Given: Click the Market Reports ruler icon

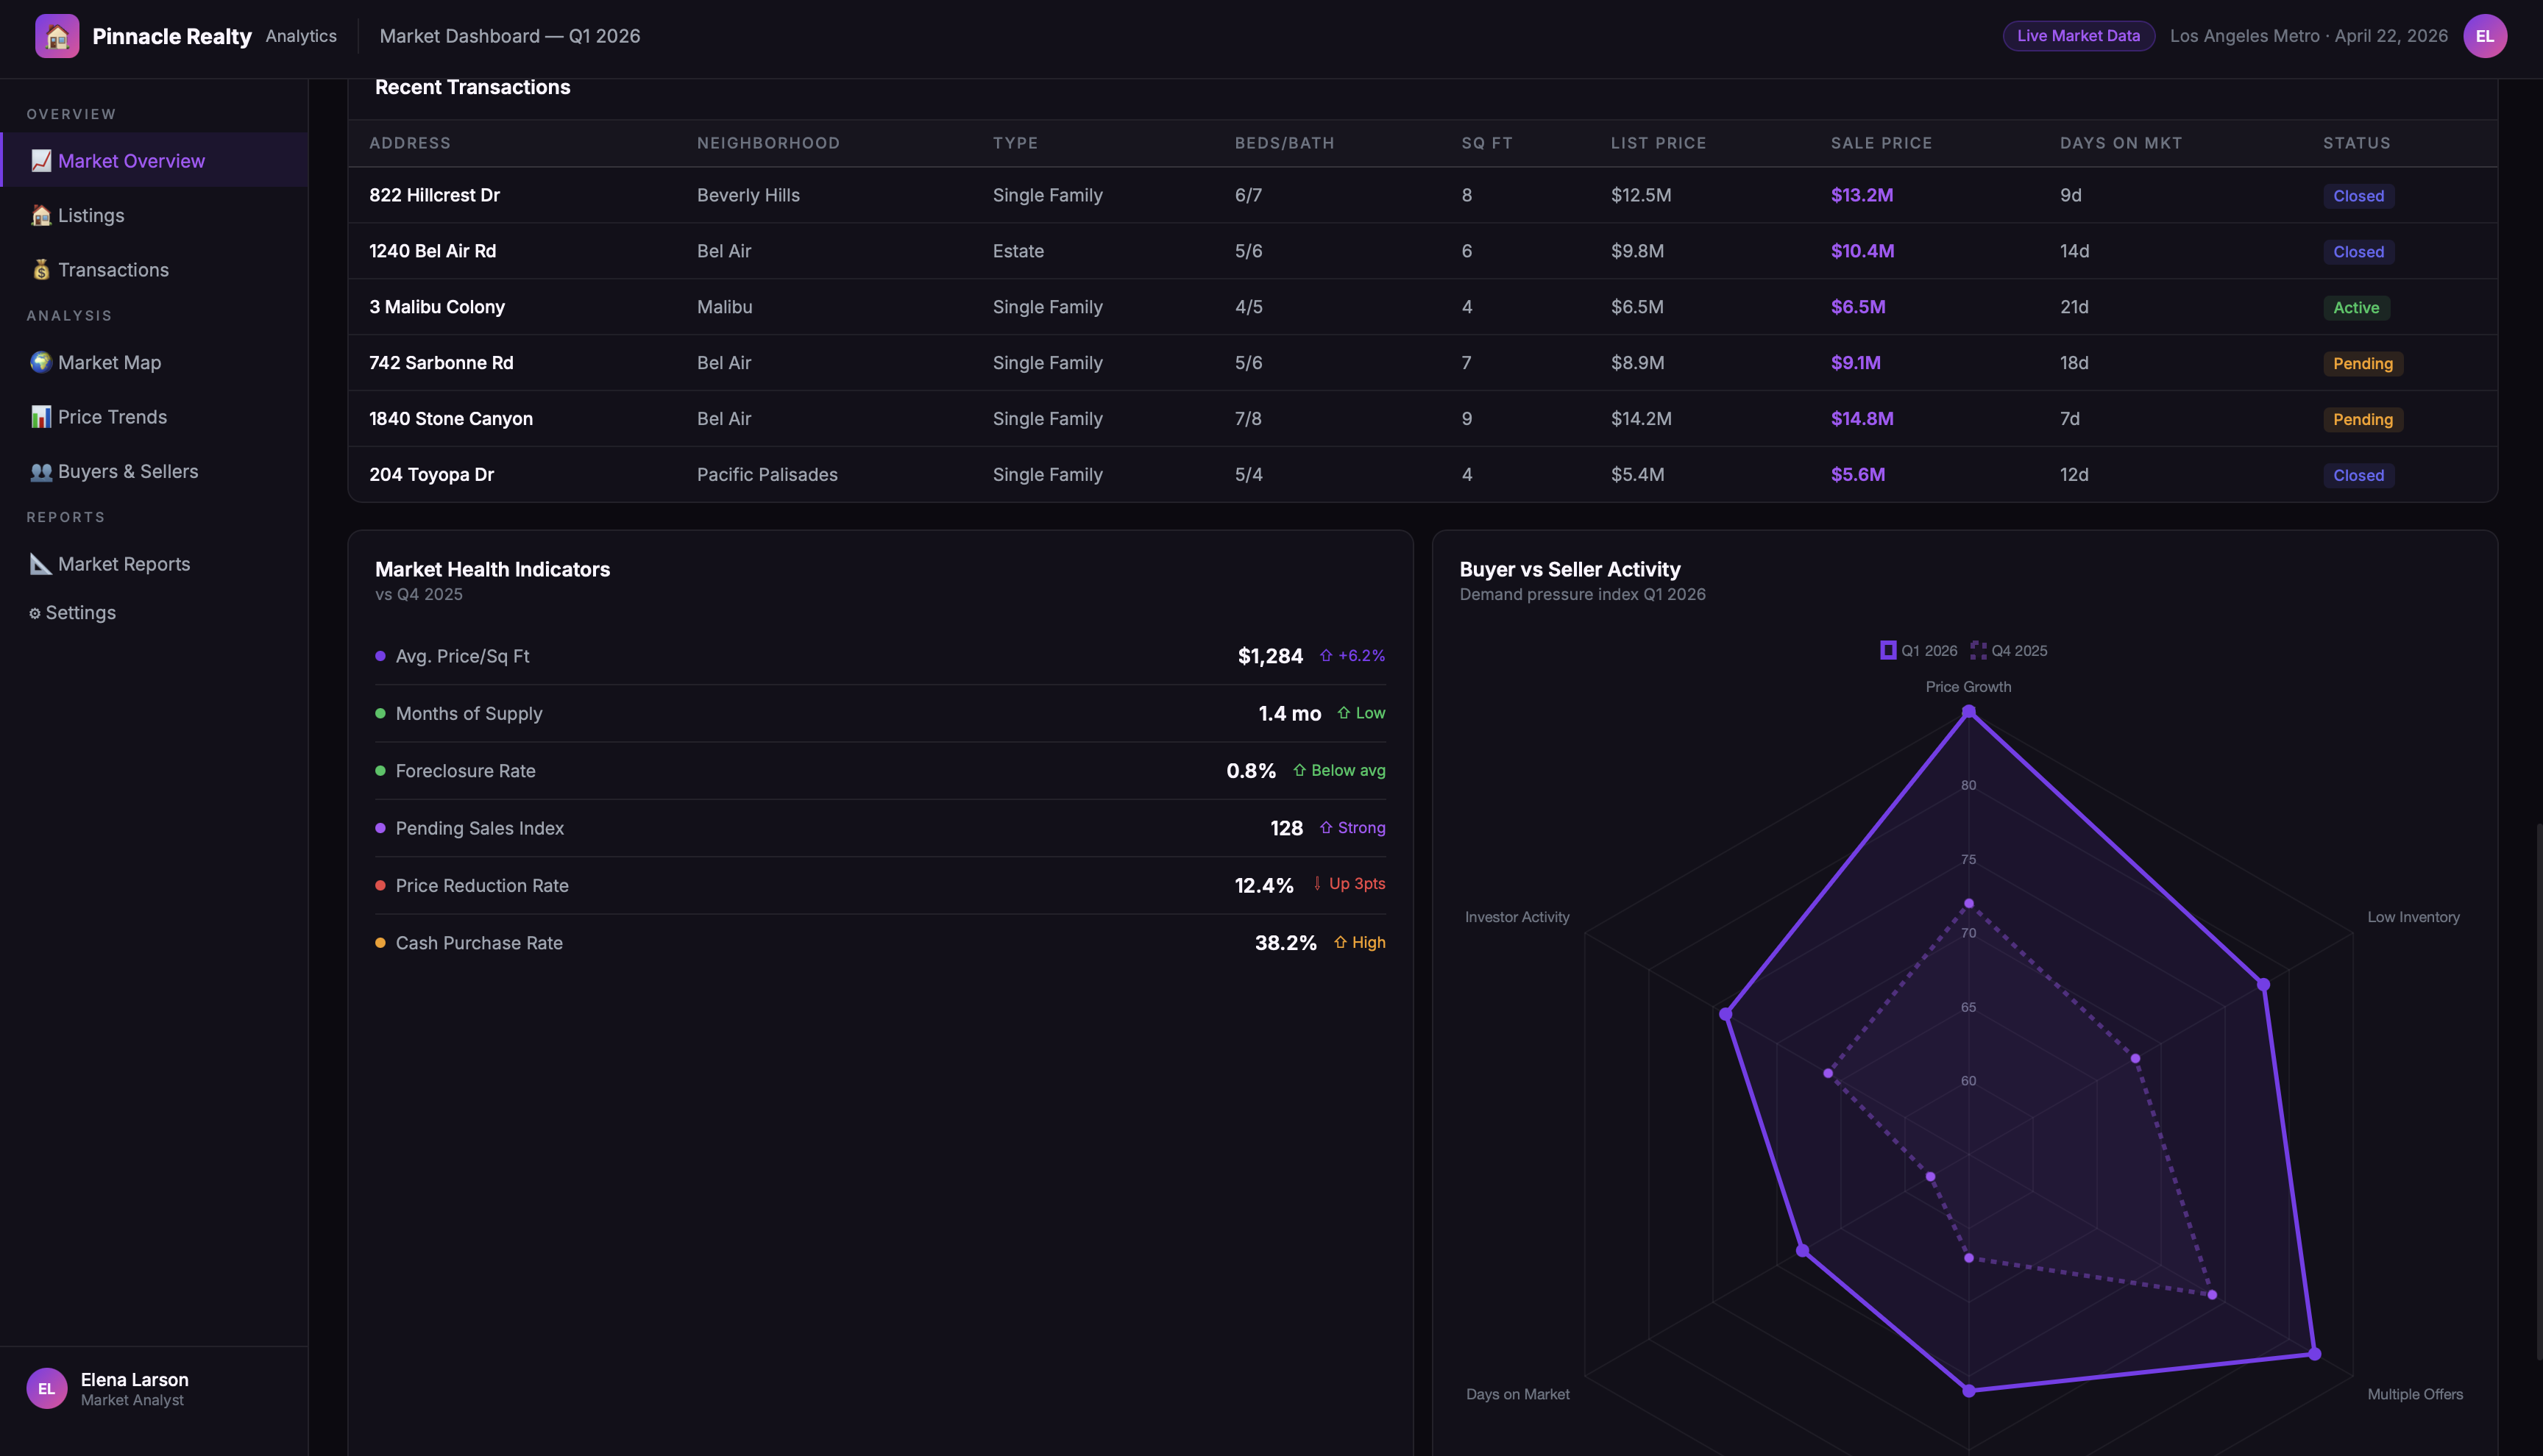Looking at the screenshot, I should point(41,564).
